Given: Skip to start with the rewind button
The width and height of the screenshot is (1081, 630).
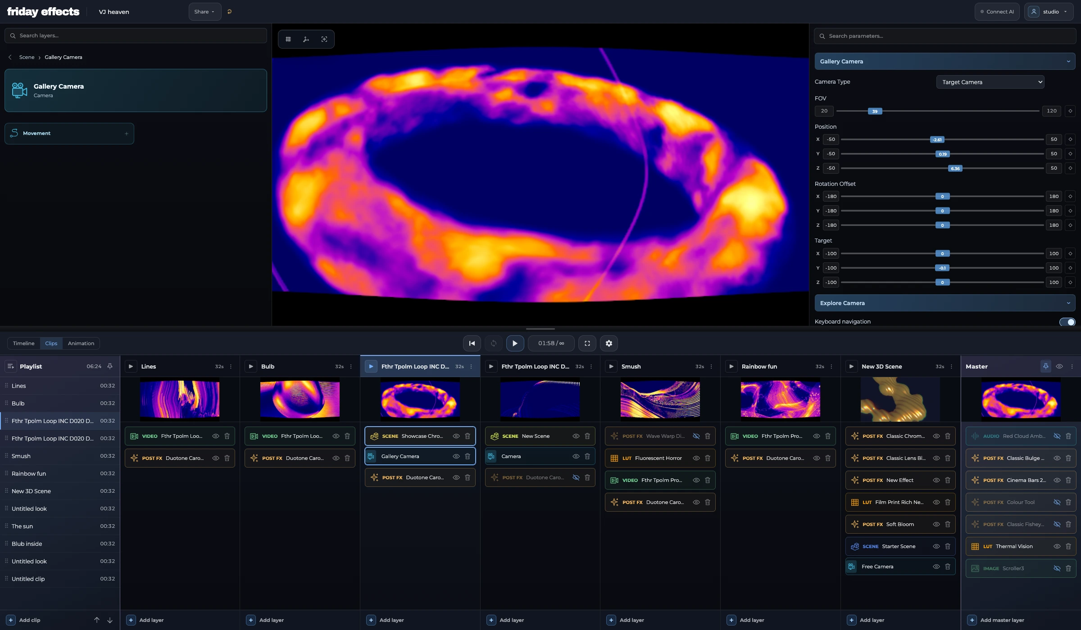Looking at the screenshot, I should (472, 343).
